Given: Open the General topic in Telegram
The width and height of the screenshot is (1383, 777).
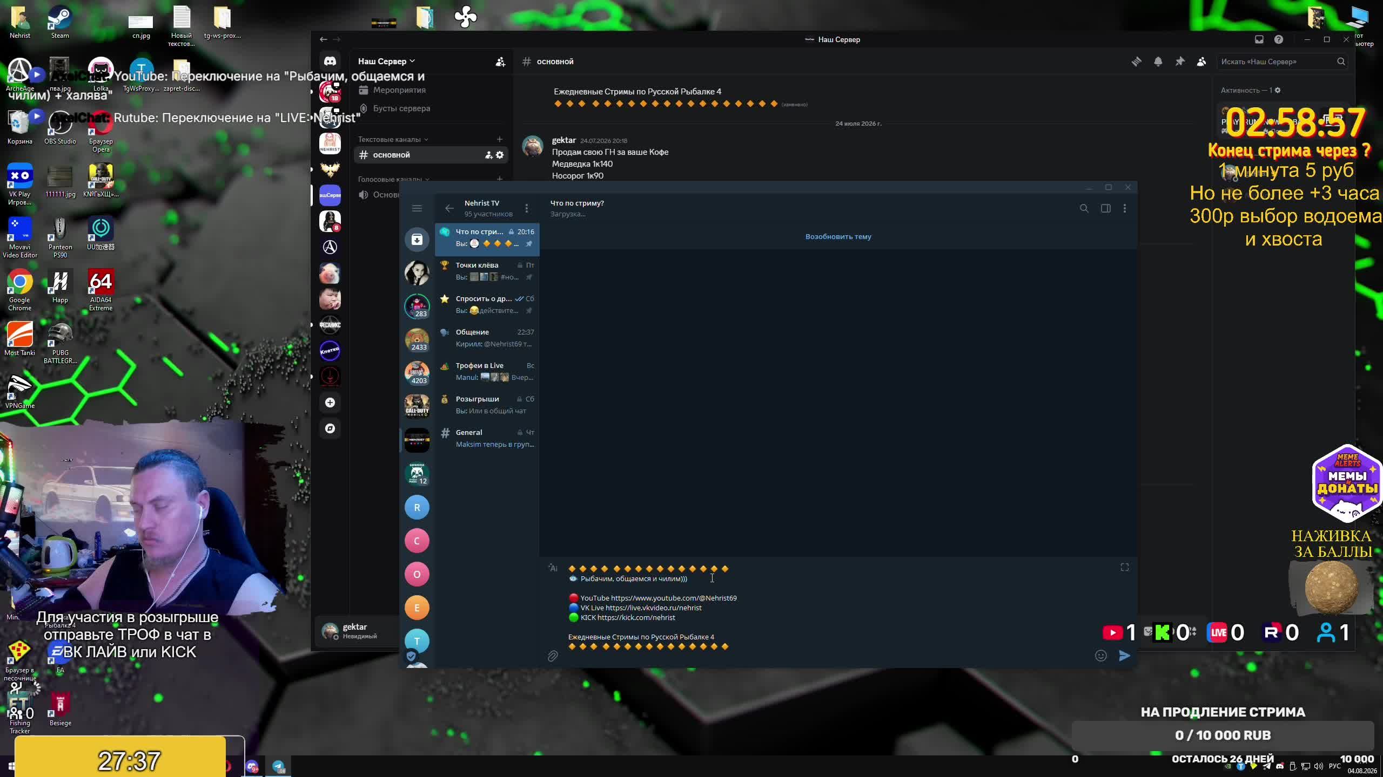Looking at the screenshot, I should coord(487,438).
